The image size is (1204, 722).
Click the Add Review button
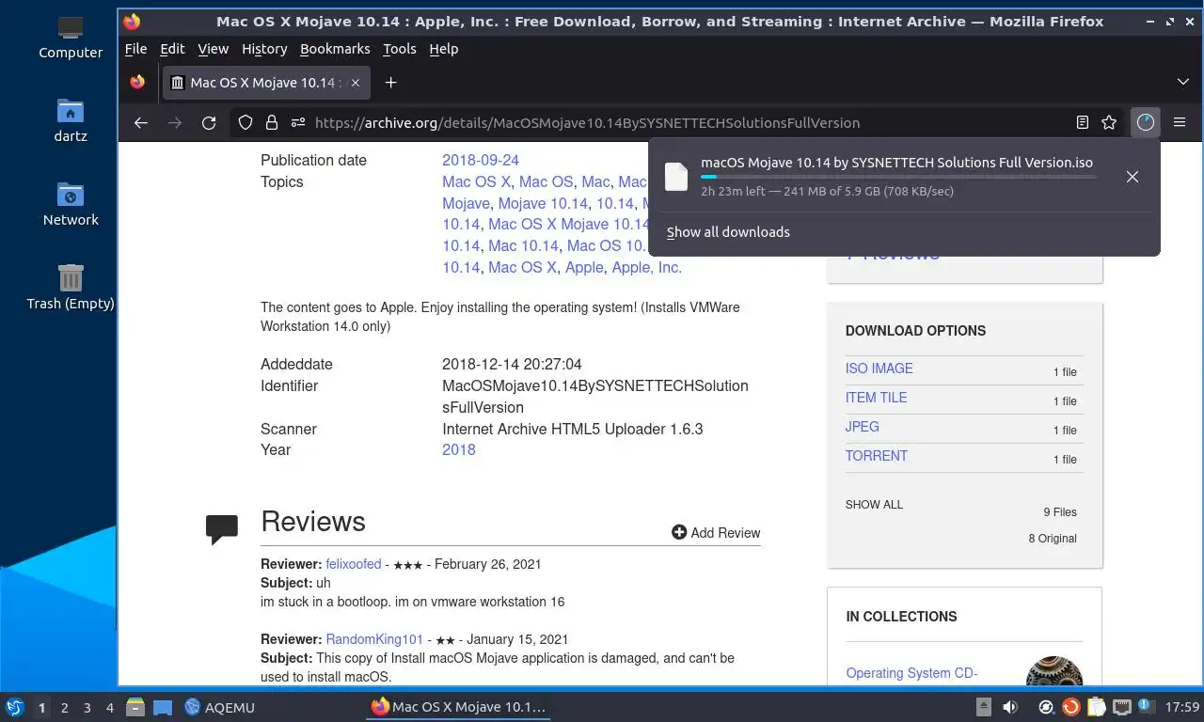tap(716, 532)
